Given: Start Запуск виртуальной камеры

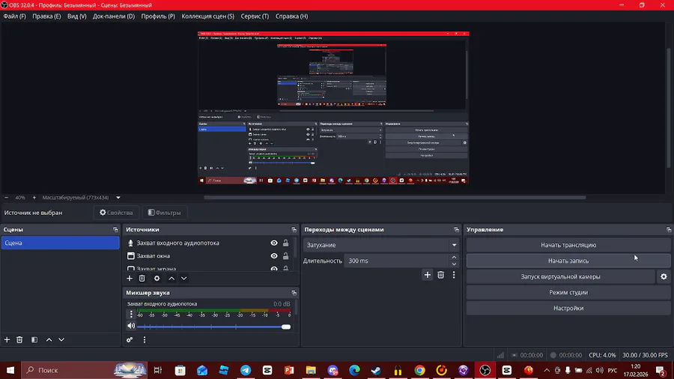Looking at the screenshot, I should (x=560, y=276).
